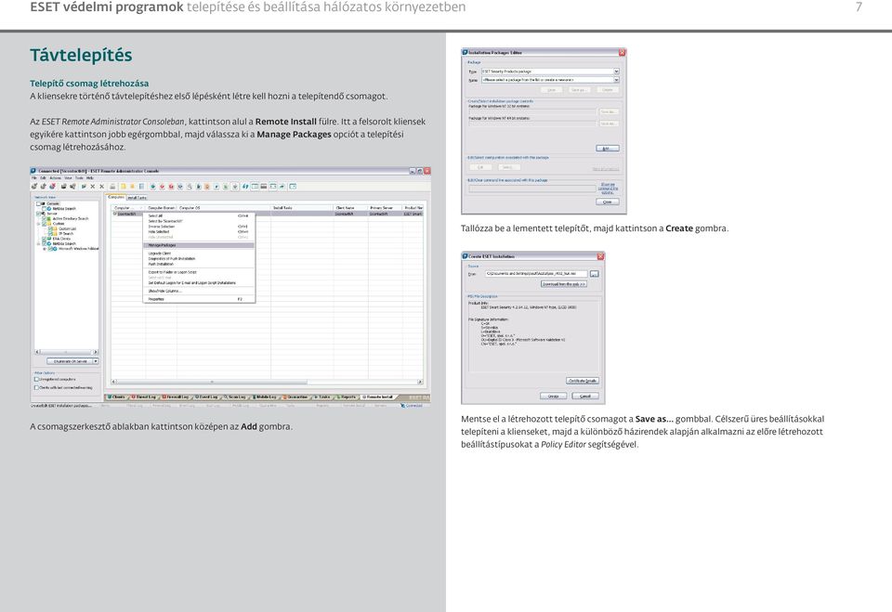Open the Type dropdown in Packages Editor
892x612 pixels.
click(x=616, y=72)
